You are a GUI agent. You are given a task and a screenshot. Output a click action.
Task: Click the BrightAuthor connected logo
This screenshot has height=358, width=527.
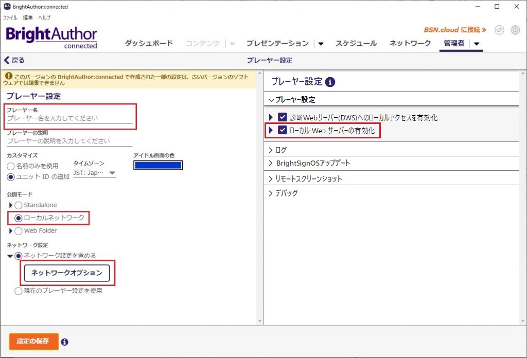coord(51,38)
